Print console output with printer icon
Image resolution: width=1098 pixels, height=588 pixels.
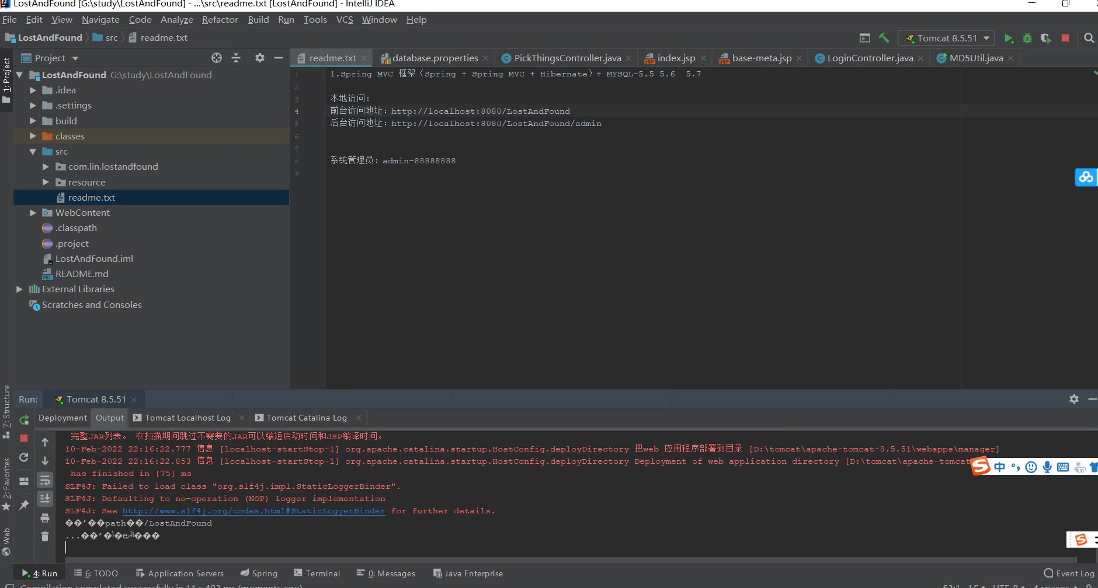(45, 518)
